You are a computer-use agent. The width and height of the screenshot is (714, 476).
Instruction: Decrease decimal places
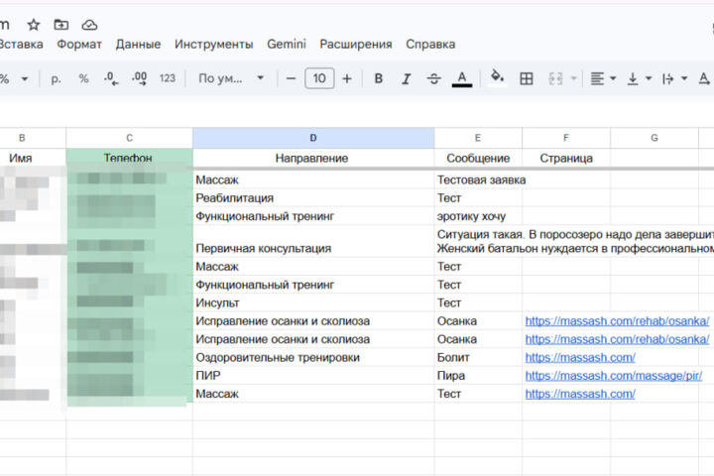111,78
